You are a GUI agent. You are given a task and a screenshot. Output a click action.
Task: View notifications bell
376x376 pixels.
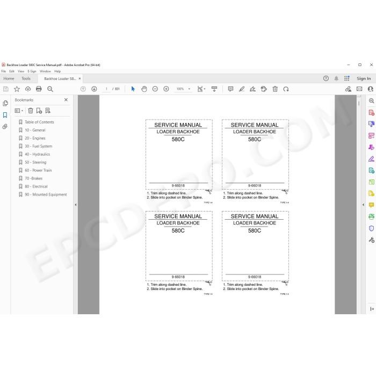click(x=336, y=78)
